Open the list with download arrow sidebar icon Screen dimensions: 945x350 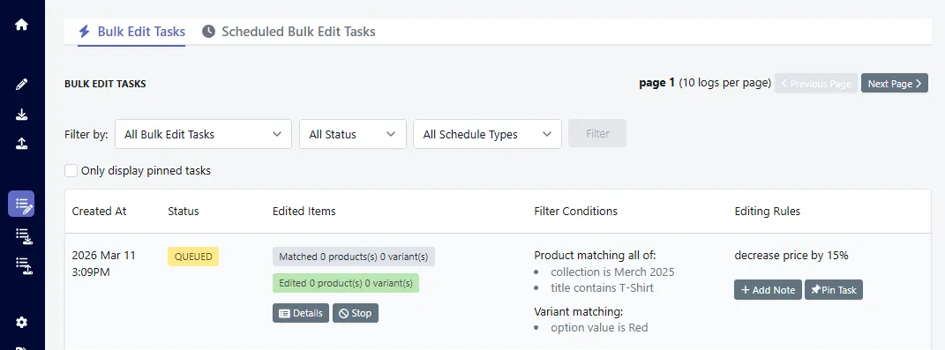pos(23,236)
